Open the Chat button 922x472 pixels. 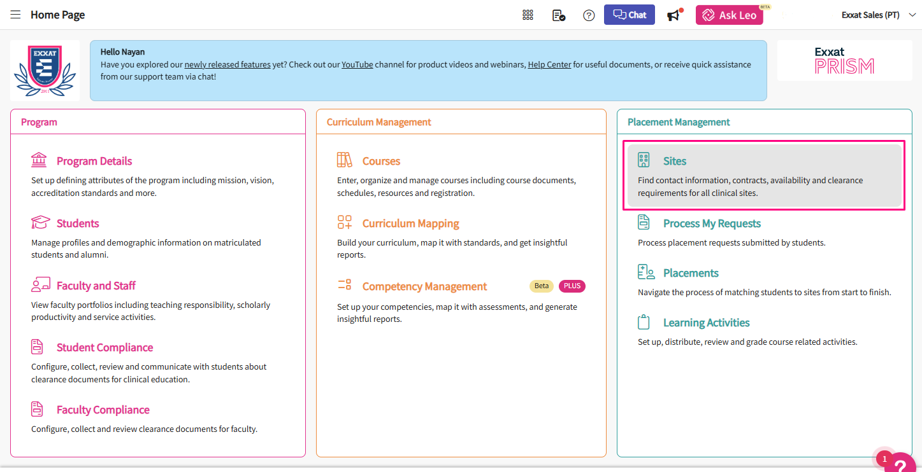[629, 15]
